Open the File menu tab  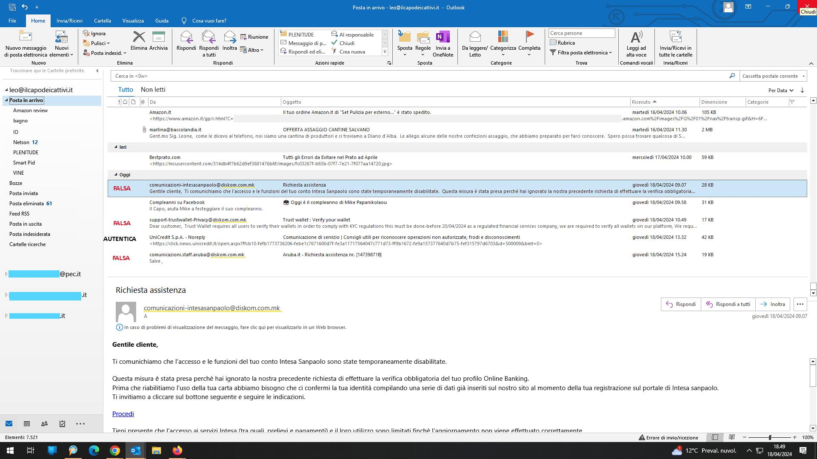point(12,20)
